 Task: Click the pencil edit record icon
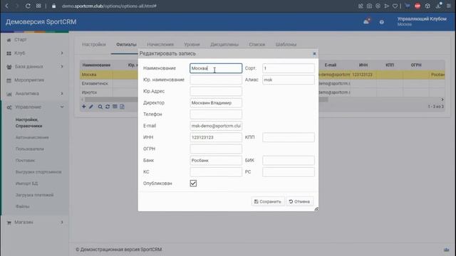91,107
